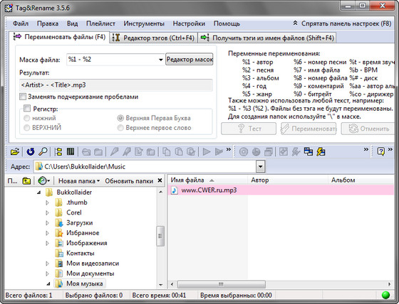The width and height of the screenshot is (399, 304).
Task: Collapse the Bukkollaider tree node
Action: coord(38,192)
